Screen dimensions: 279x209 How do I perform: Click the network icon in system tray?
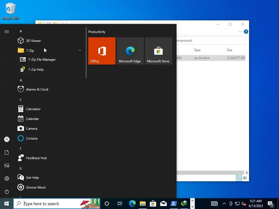[x=237, y=204]
